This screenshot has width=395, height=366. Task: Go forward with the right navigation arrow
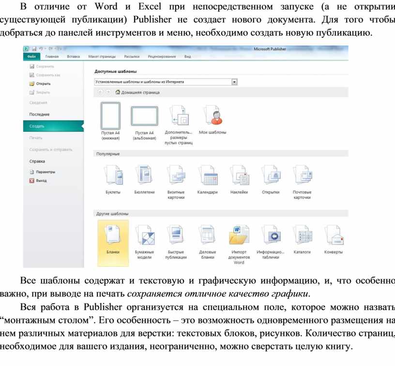[x=108, y=92]
